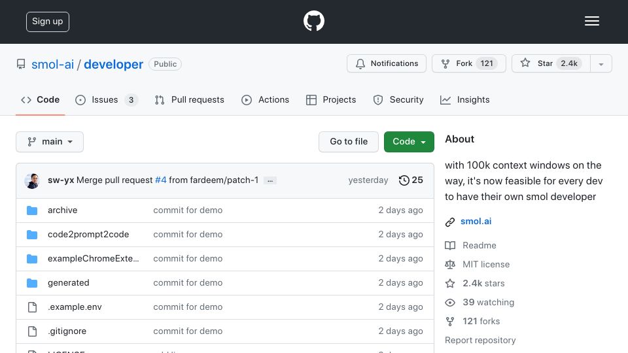Click the generated folder icon
The width and height of the screenshot is (628, 353).
(x=32, y=283)
